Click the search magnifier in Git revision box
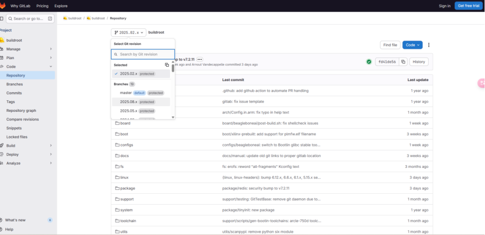 [x=116, y=54]
